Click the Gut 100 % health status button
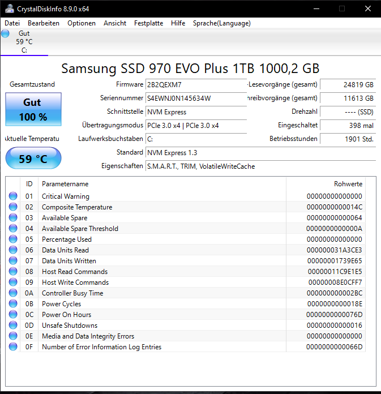Viewport: 381px width, 394px height. [x=33, y=109]
